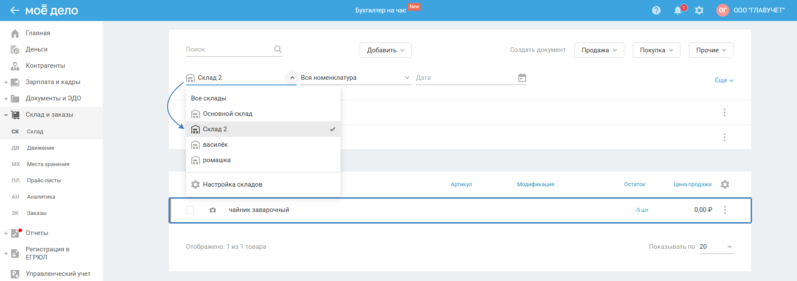
Task: Open the calendar icon in the Дата field
Action: (522, 78)
